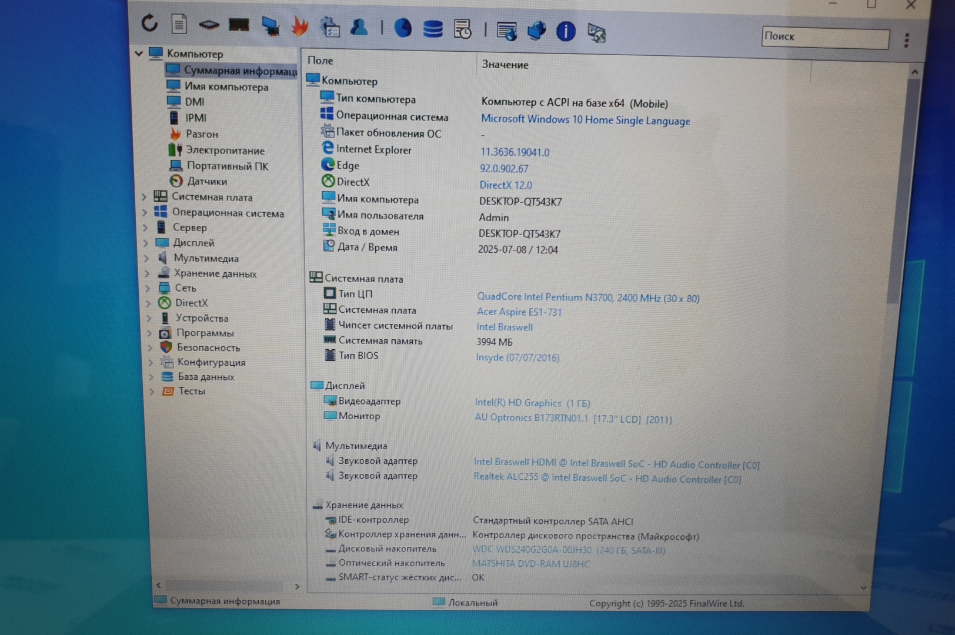This screenshot has width=955, height=635.
Task: Expand the Сервер tree node
Action: pos(146,227)
